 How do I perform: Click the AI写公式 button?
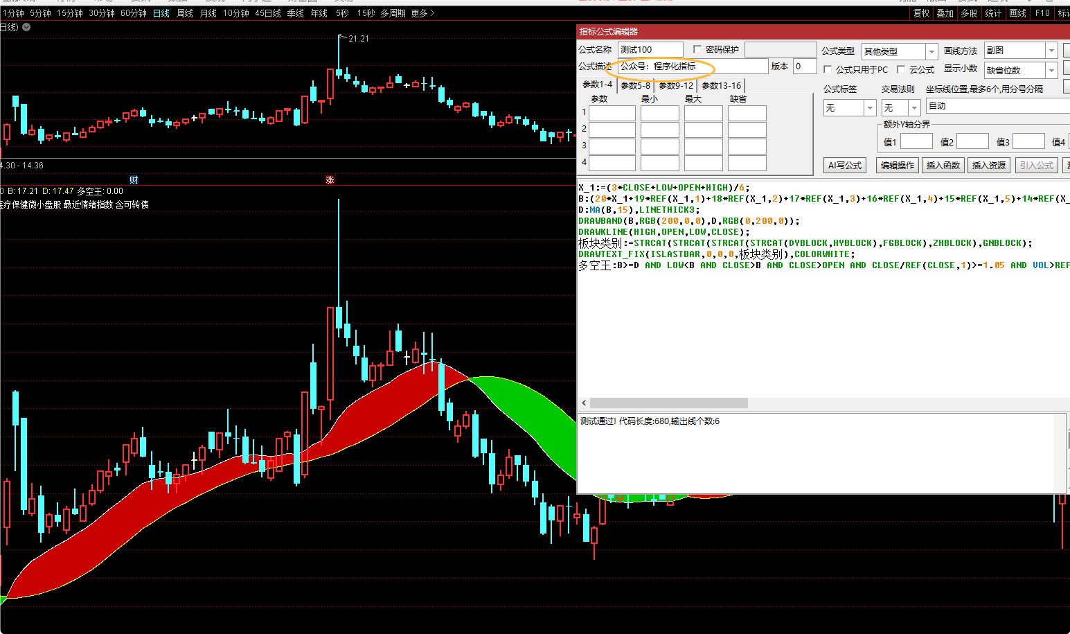click(845, 165)
